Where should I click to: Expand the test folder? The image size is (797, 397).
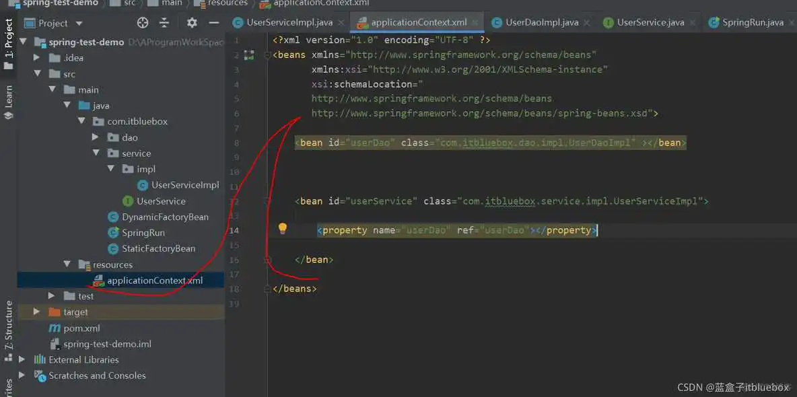[x=52, y=295]
